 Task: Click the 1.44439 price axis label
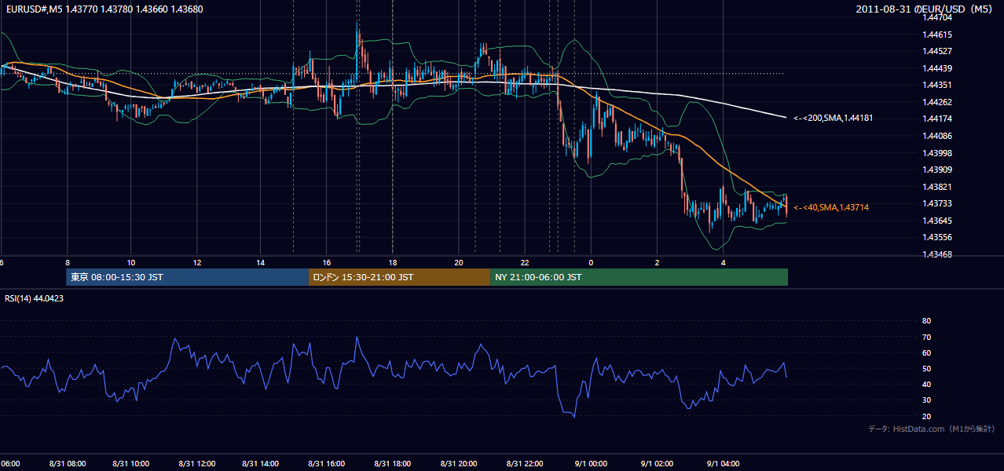click(937, 68)
